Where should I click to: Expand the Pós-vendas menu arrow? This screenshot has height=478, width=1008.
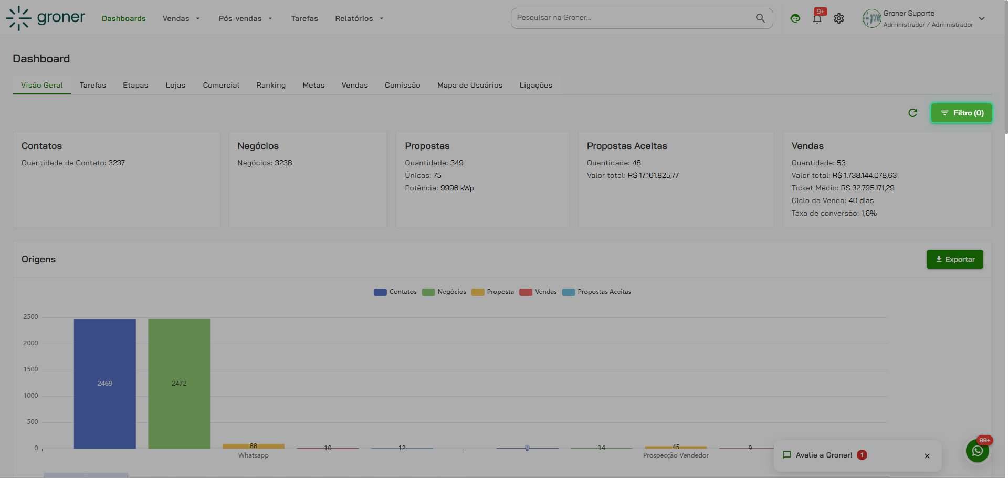pyautogui.click(x=270, y=18)
